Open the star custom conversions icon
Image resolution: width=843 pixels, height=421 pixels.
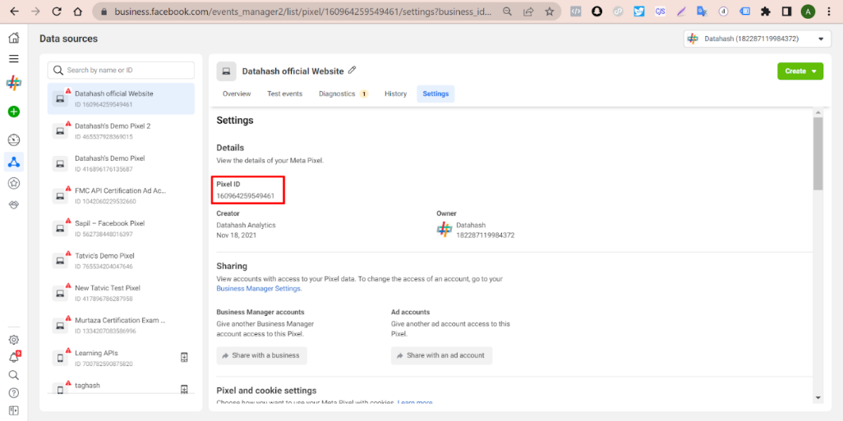(14, 184)
